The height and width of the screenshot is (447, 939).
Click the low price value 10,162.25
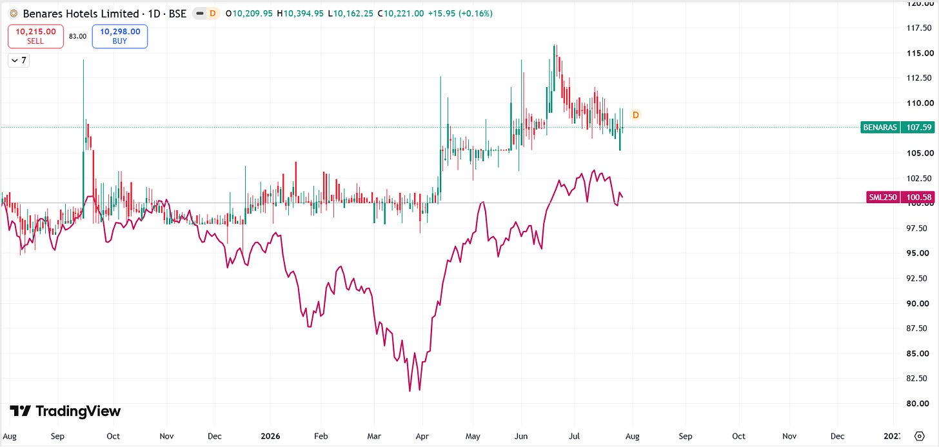coord(352,14)
